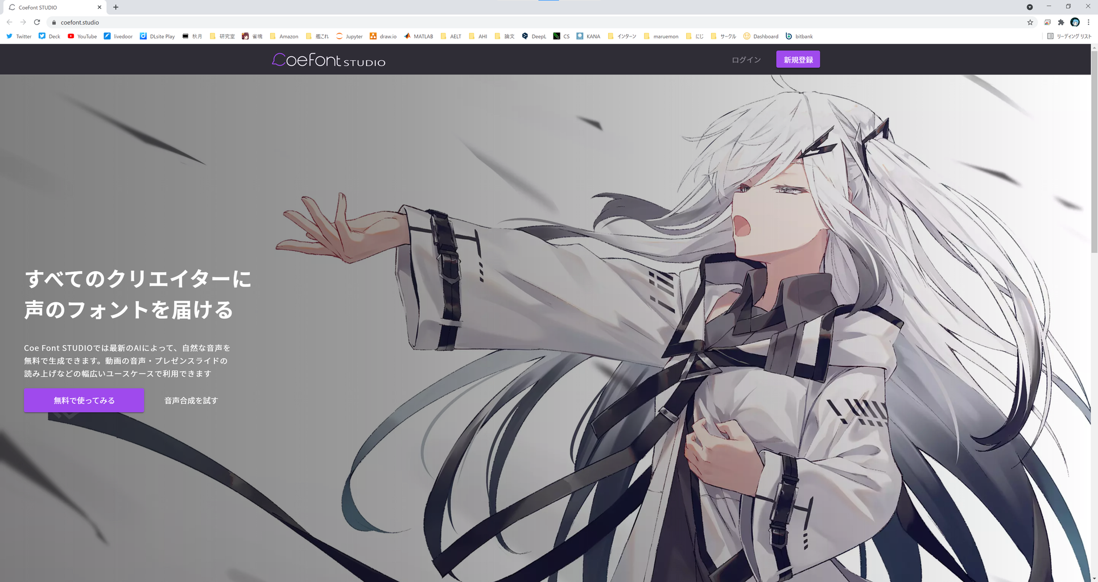Open the リーディング リスト reading list
Viewport: 1098px width, 582px height.
tap(1069, 36)
